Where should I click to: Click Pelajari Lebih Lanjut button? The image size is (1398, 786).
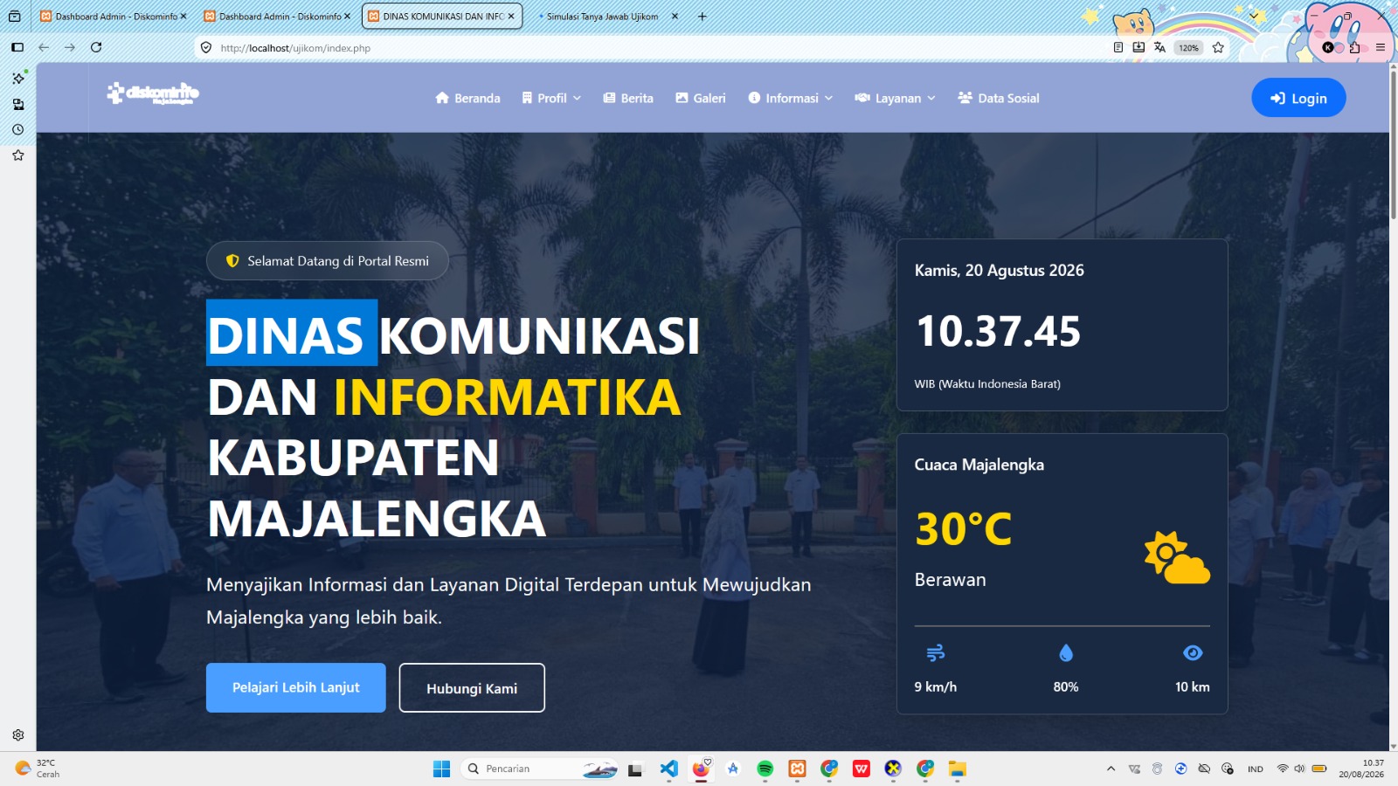click(x=296, y=687)
